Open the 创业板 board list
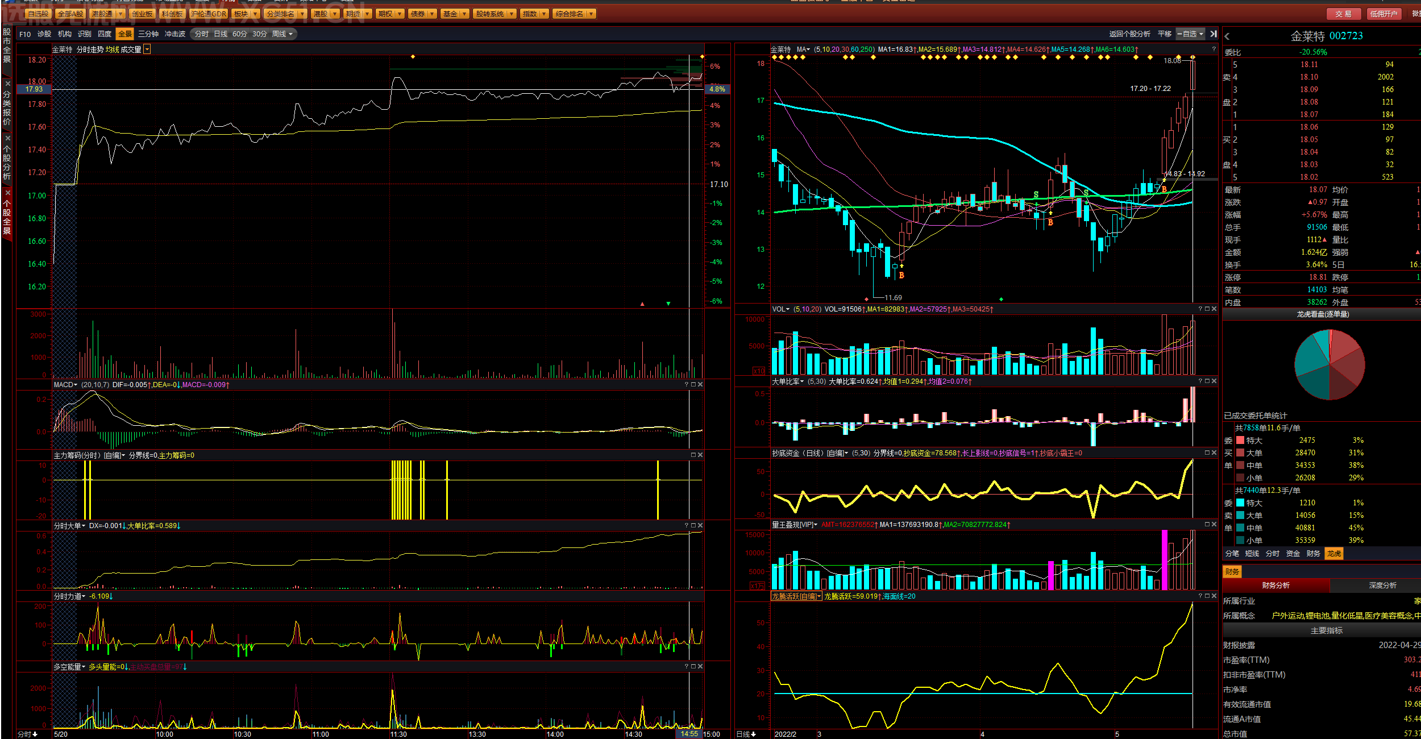This screenshot has width=1421, height=739. point(142,14)
